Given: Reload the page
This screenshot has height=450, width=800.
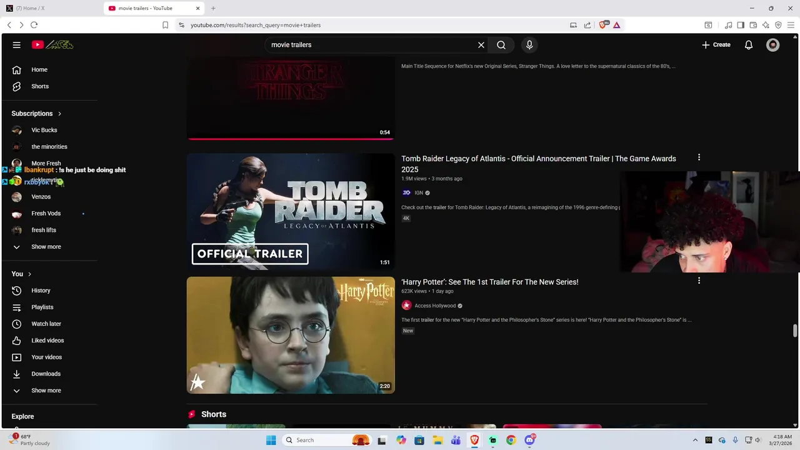Looking at the screenshot, I should tap(34, 25).
